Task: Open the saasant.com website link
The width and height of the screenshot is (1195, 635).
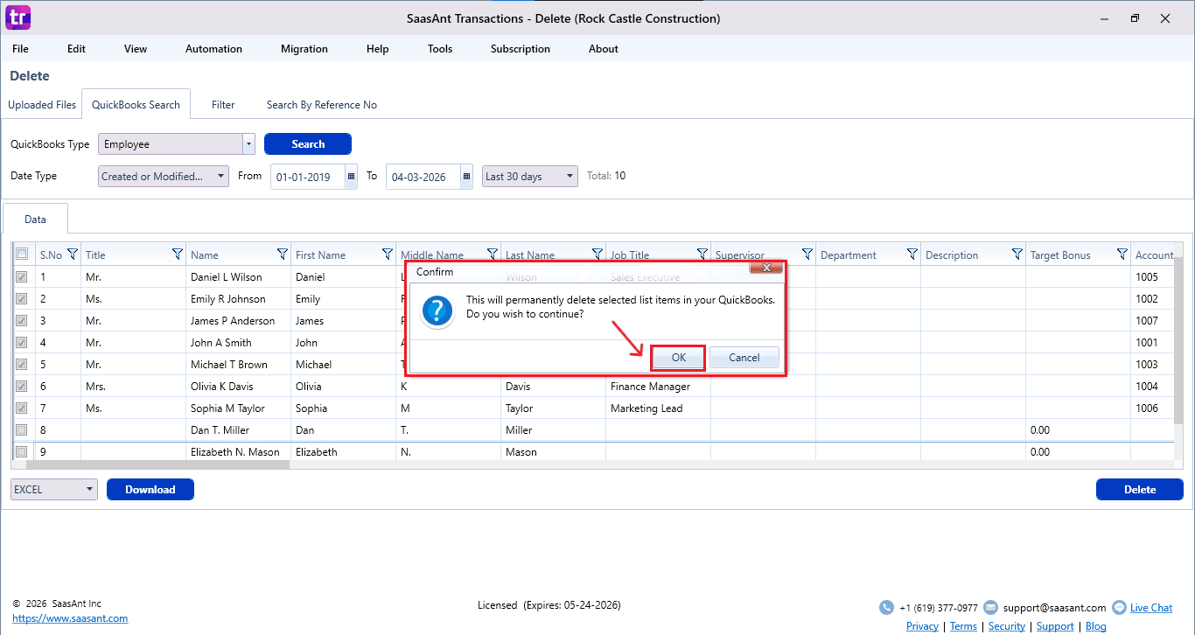Action: click(x=70, y=618)
